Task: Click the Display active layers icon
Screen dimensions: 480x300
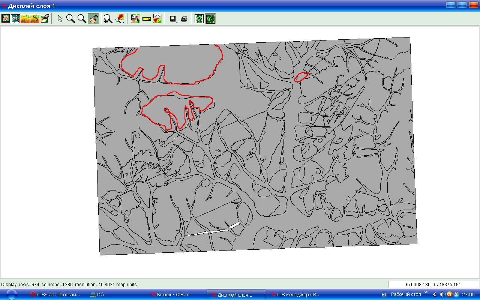Action: [6, 19]
